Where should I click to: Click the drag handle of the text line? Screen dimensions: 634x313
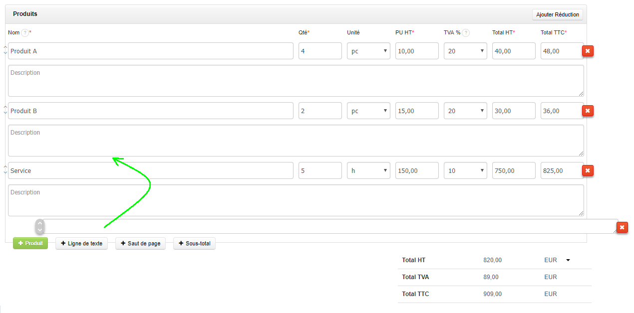coord(39,227)
